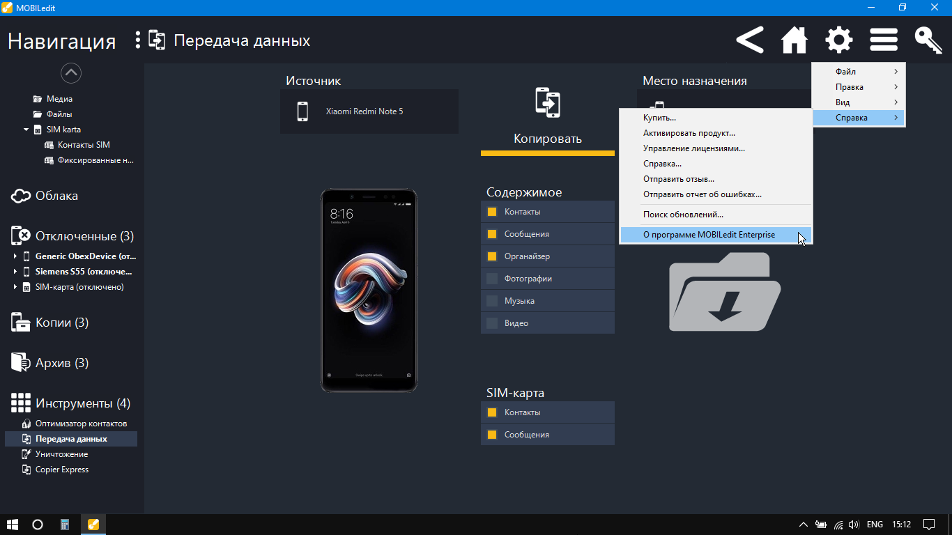
Task: Open О программе MOBILedit Enterprise
Action: click(716, 235)
